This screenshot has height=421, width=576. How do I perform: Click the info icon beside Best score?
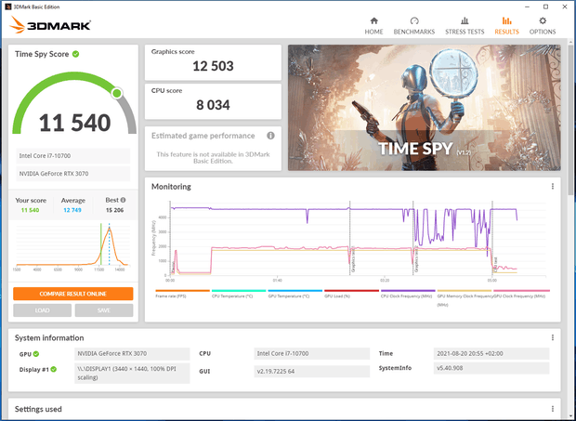123,200
